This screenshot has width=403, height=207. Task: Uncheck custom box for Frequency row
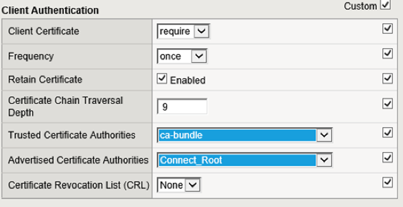[x=388, y=54]
